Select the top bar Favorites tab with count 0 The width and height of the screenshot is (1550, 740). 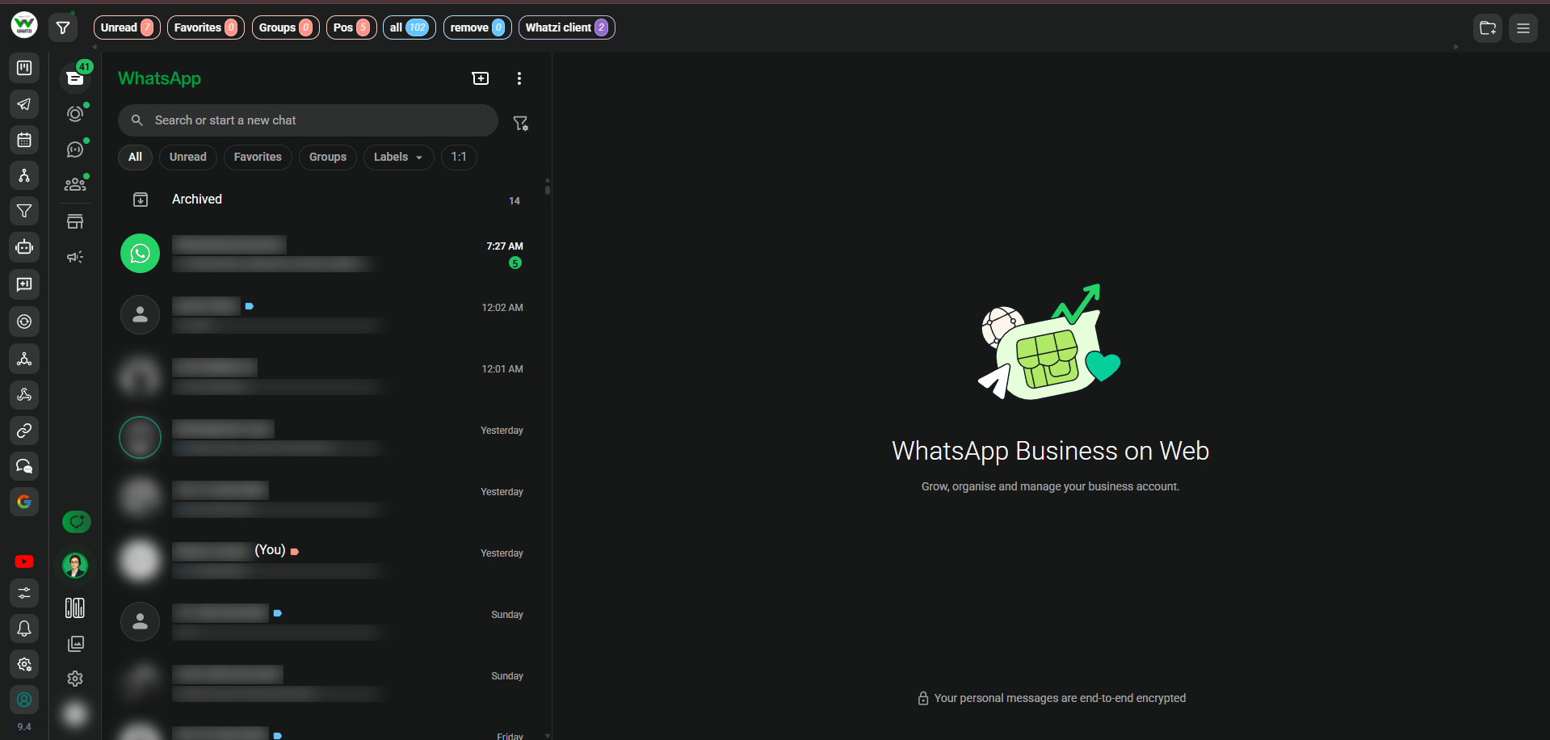tap(206, 27)
